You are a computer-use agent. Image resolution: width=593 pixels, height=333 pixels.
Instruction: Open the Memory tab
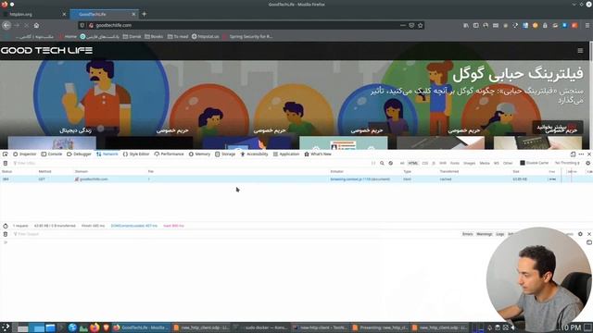(x=200, y=154)
